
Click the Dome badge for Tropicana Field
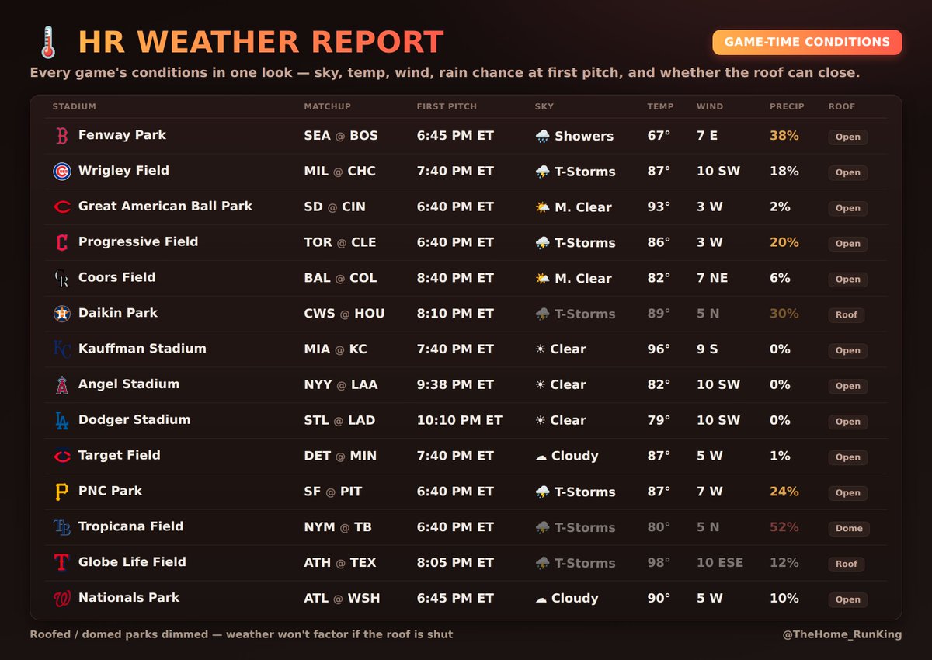click(849, 528)
